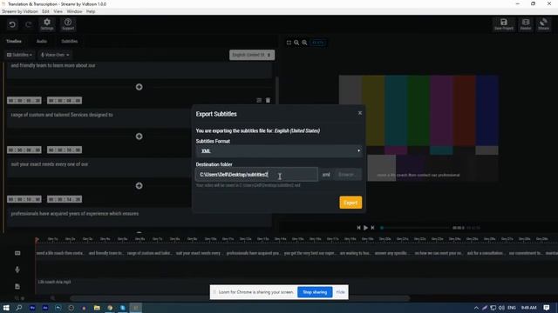This screenshot has width=558, height=313.
Task: Click the red timeline playhead marker
Action: click(x=37, y=240)
